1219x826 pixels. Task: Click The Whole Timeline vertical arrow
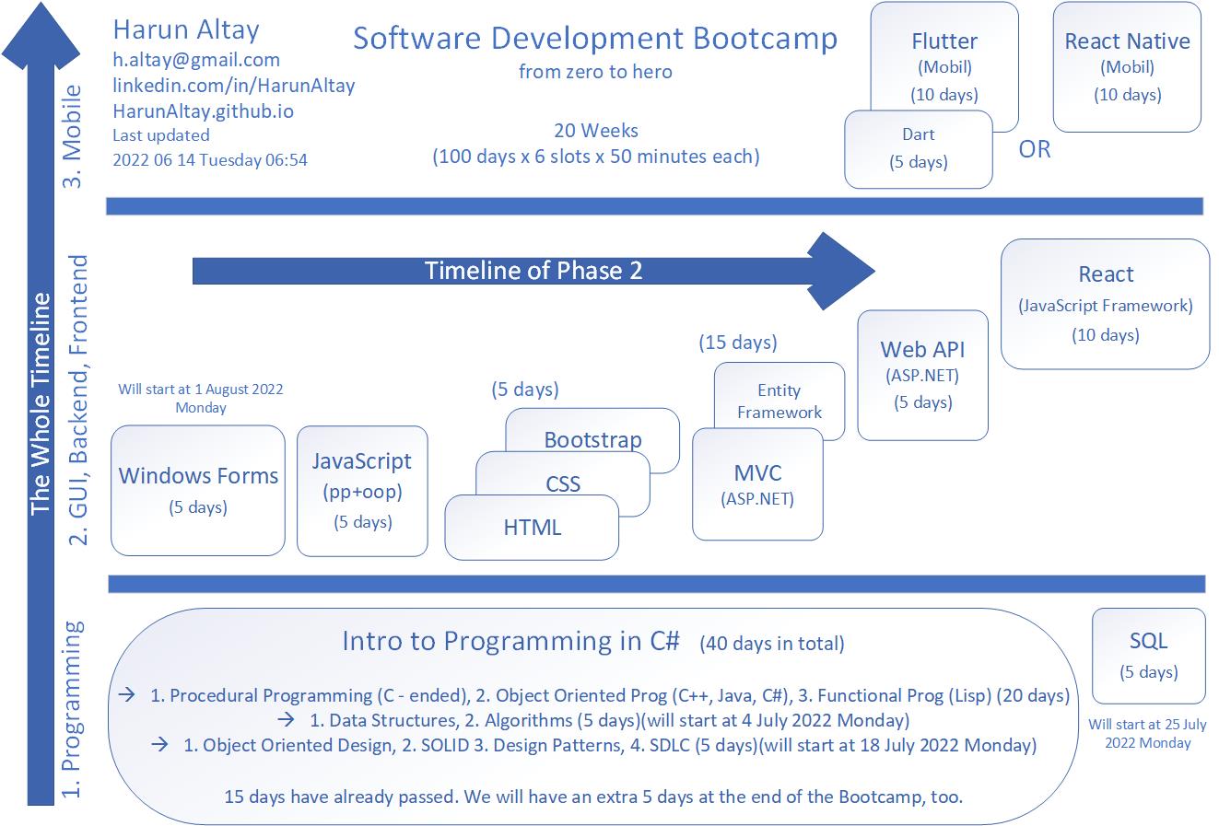(x=39, y=405)
